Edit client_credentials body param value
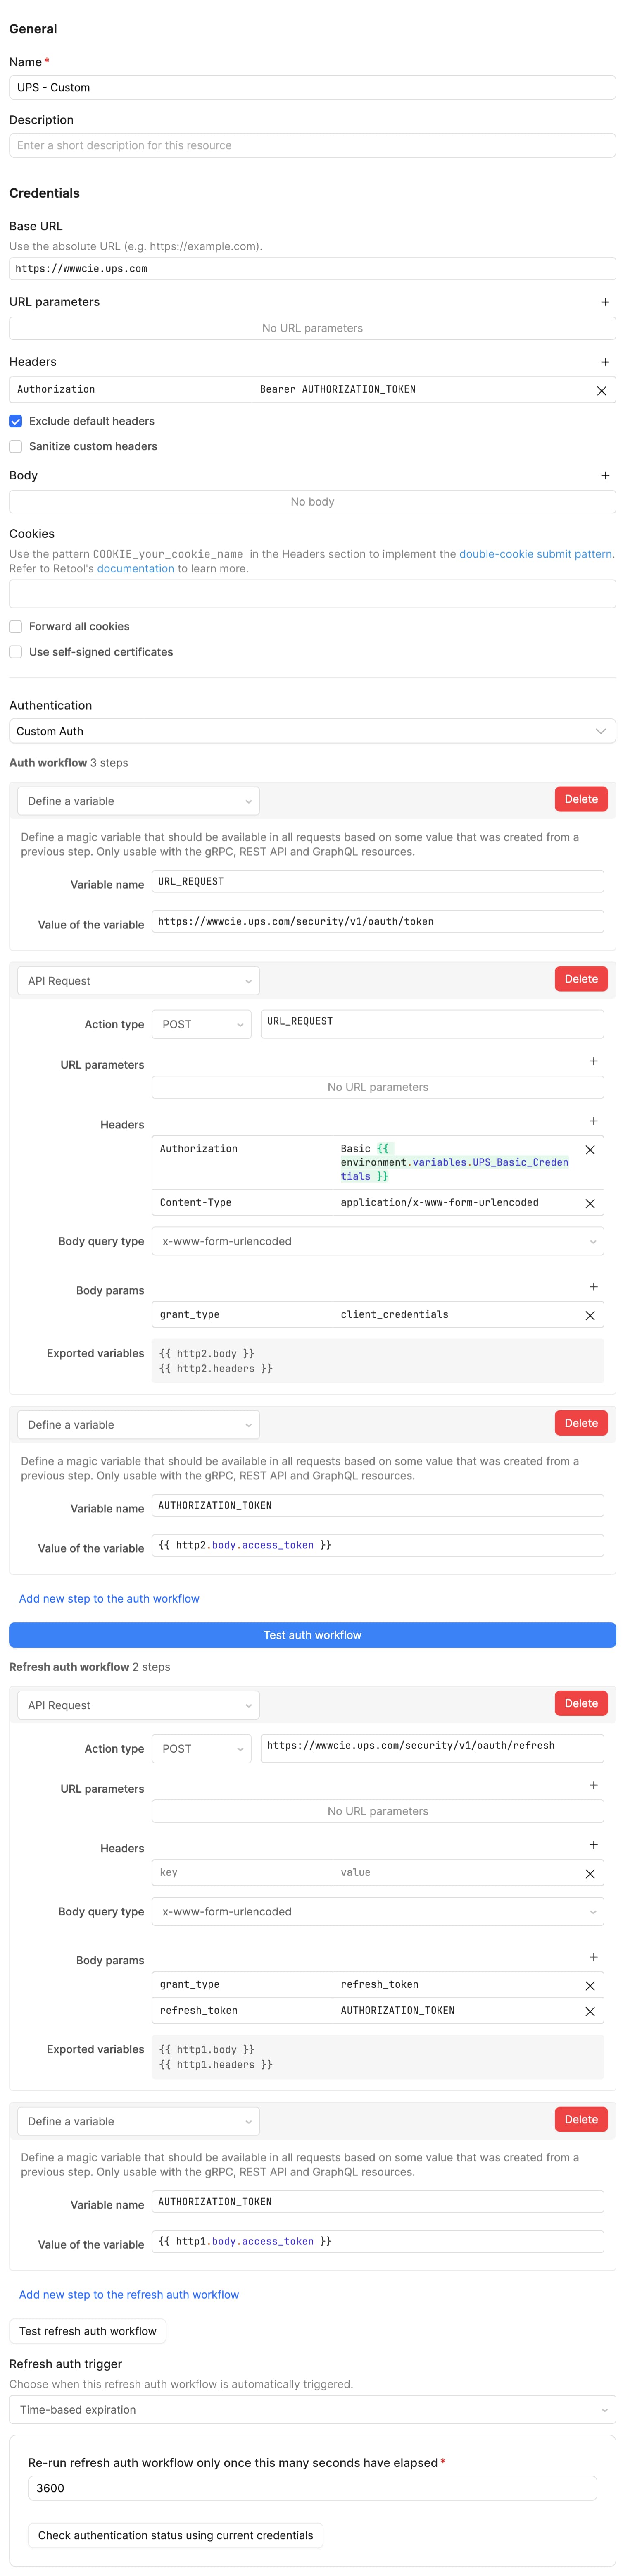 click(x=455, y=1315)
